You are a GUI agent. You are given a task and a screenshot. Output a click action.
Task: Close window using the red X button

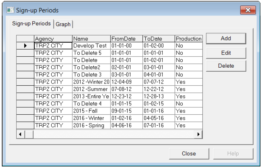pos(248,10)
